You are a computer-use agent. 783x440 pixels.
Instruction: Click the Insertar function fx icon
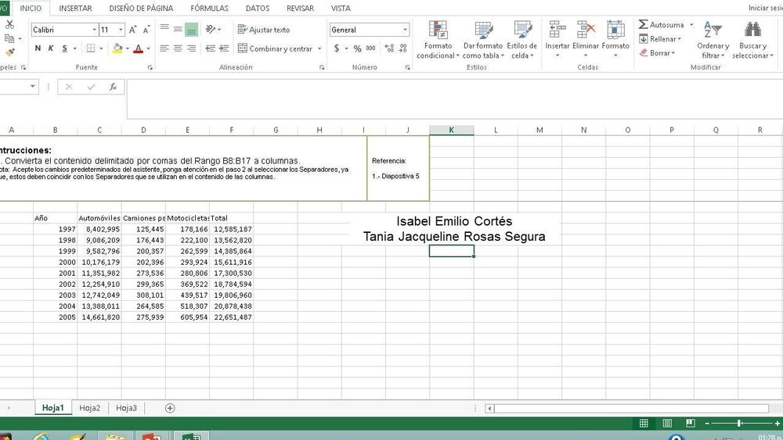pyautogui.click(x=113, y=87)
